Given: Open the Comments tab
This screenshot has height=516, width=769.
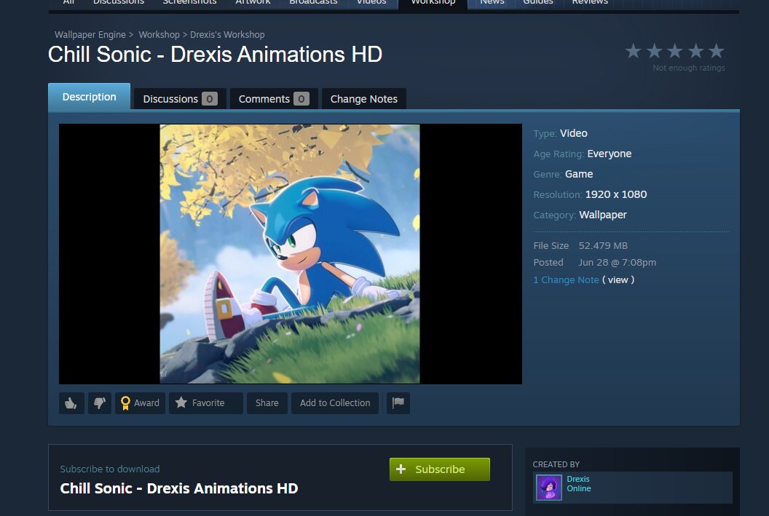Looking at the screenshot, I should coord(274,99).
